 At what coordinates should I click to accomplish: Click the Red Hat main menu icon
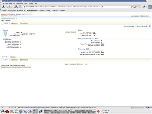pos(7,111)
